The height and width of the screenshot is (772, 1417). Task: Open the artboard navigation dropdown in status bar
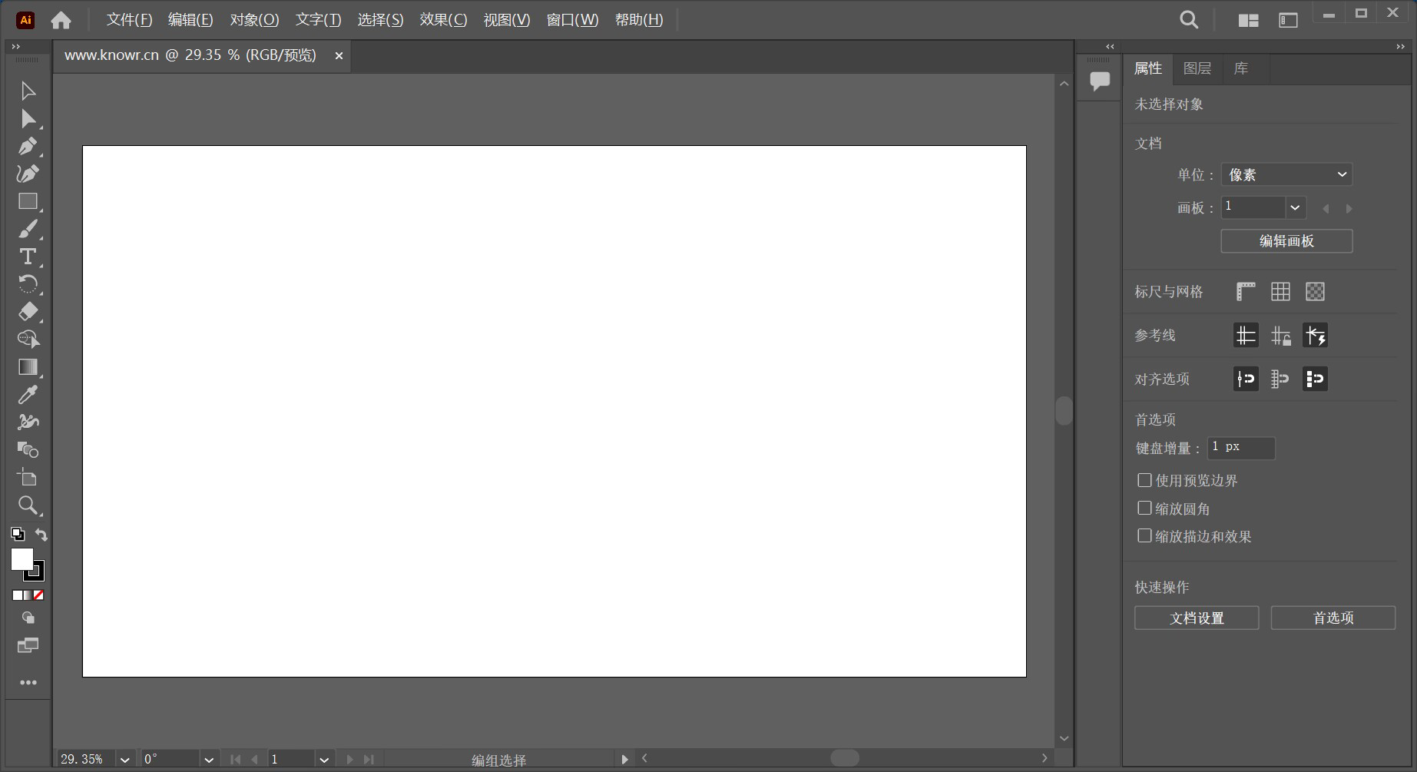(324, 760)
